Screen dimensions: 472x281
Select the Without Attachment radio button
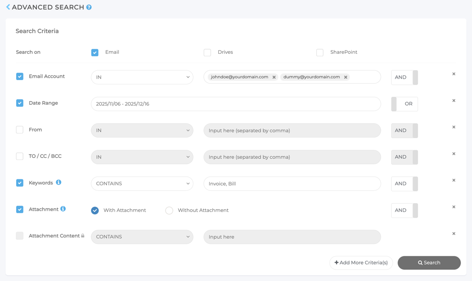coord(169,211)
